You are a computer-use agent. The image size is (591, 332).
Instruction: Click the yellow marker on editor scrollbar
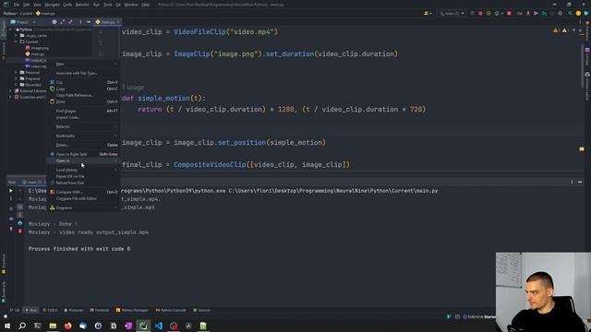[582, 149]
